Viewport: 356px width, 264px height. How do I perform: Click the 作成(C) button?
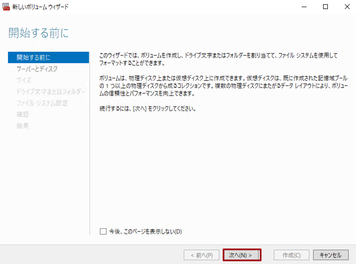pos(291,255)
